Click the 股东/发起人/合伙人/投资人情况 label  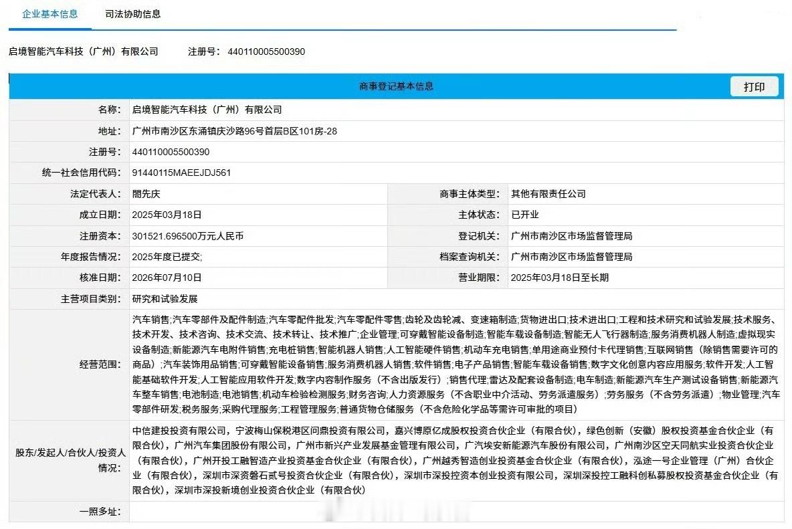(x=70, y=460)
